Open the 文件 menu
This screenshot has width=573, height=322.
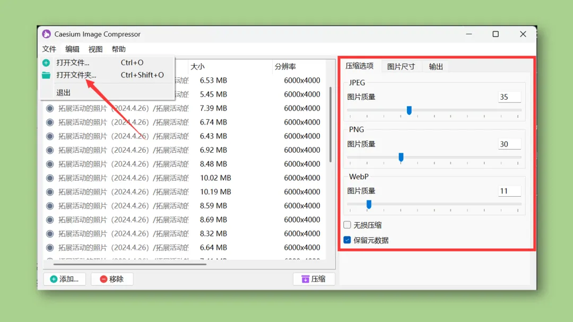(x=49, y=49)
